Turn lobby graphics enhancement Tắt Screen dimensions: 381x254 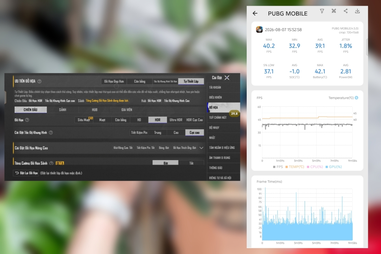click(x=191, y=163)
